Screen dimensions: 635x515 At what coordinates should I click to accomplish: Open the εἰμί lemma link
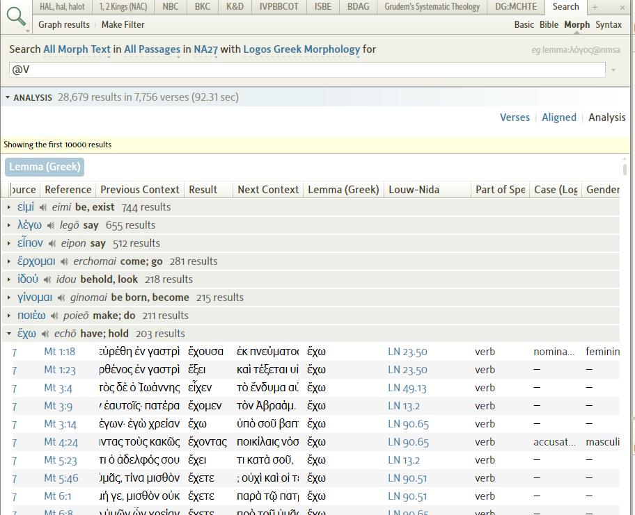click(26, 207)
